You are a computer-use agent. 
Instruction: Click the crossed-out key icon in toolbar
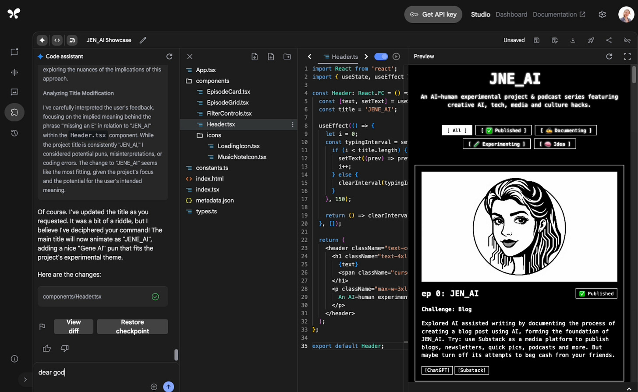tap(627, 40)
